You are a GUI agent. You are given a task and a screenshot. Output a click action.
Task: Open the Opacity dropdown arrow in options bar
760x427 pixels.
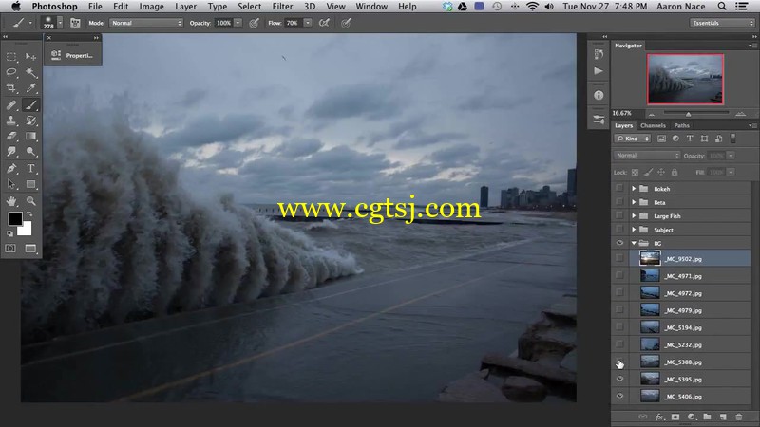(x=238, y=23)
